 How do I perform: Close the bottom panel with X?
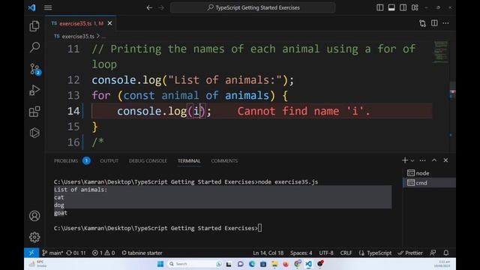point(445,160)
